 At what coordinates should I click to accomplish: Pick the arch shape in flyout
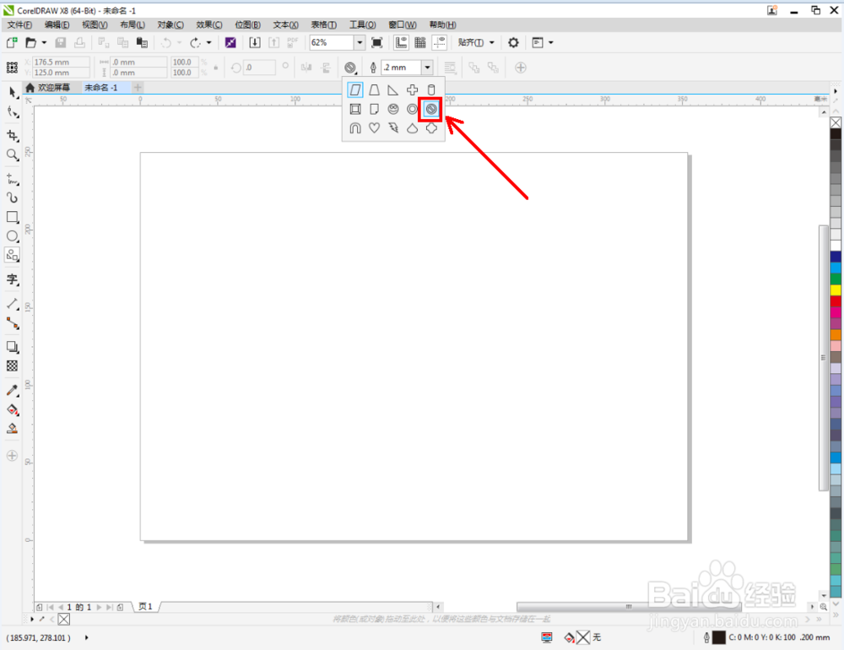(x=355, y=128)
